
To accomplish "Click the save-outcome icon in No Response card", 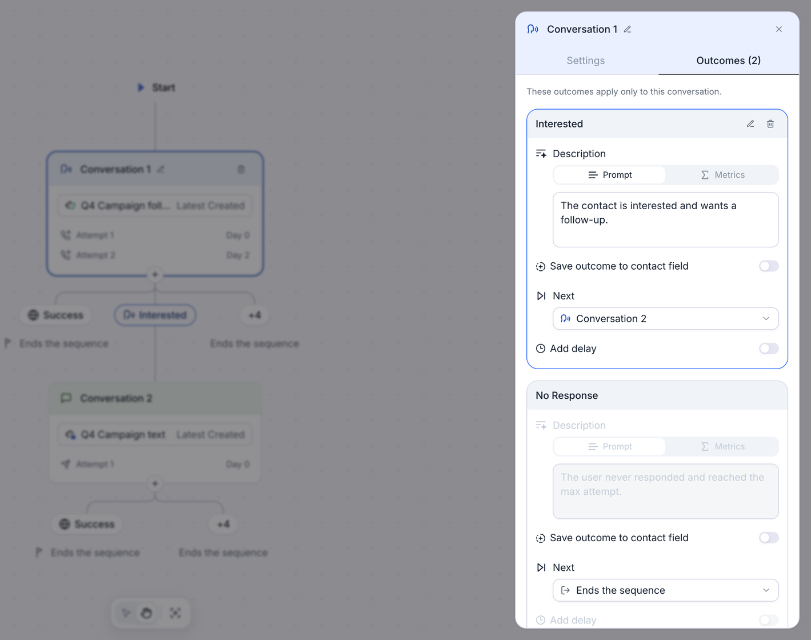I will click(541, 538).
